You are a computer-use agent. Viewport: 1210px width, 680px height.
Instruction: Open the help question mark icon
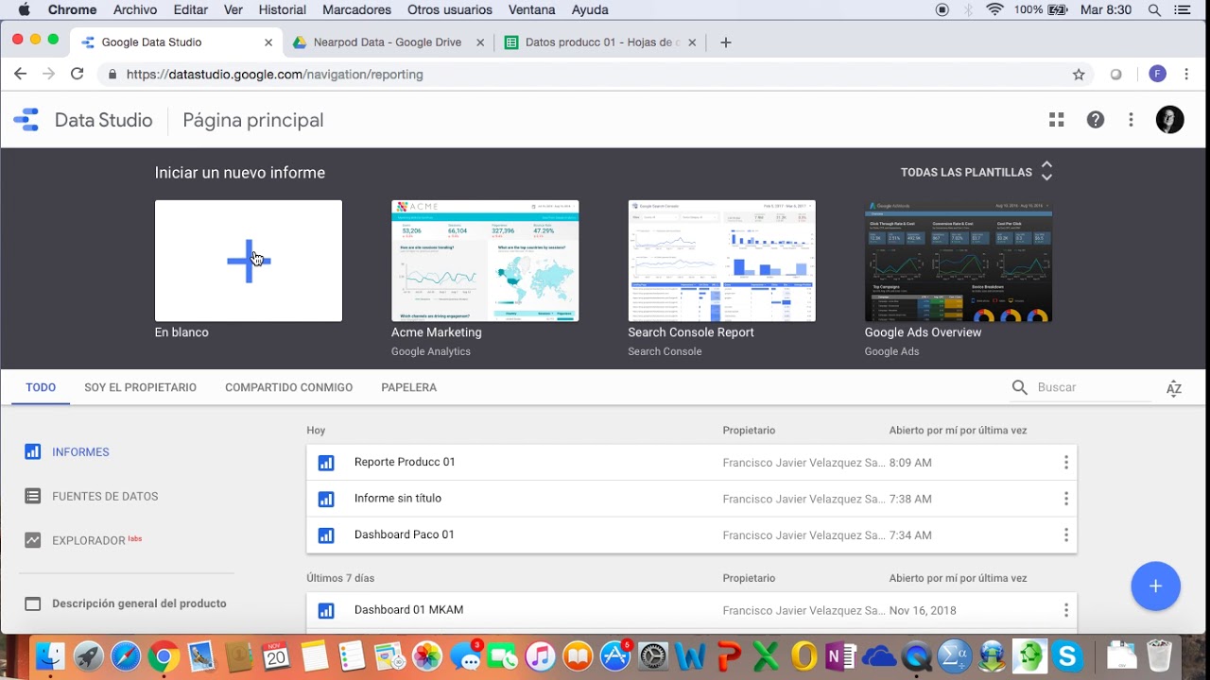point(1096,120)
